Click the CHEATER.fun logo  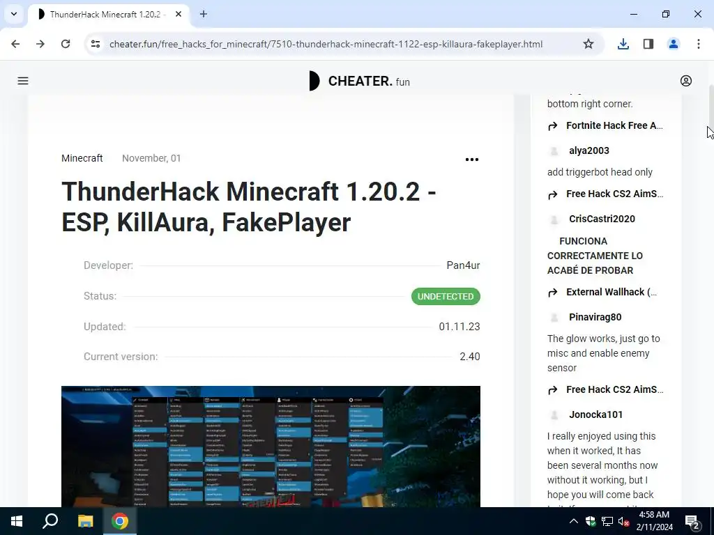click(359, 81)
